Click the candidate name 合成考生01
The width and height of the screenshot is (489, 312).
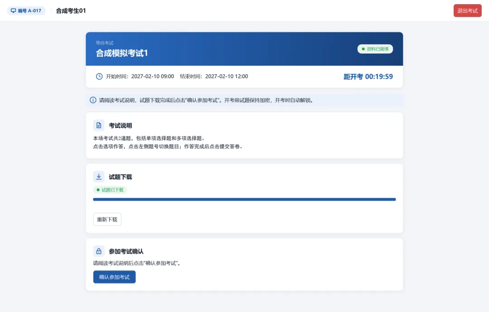coord(71,10)
